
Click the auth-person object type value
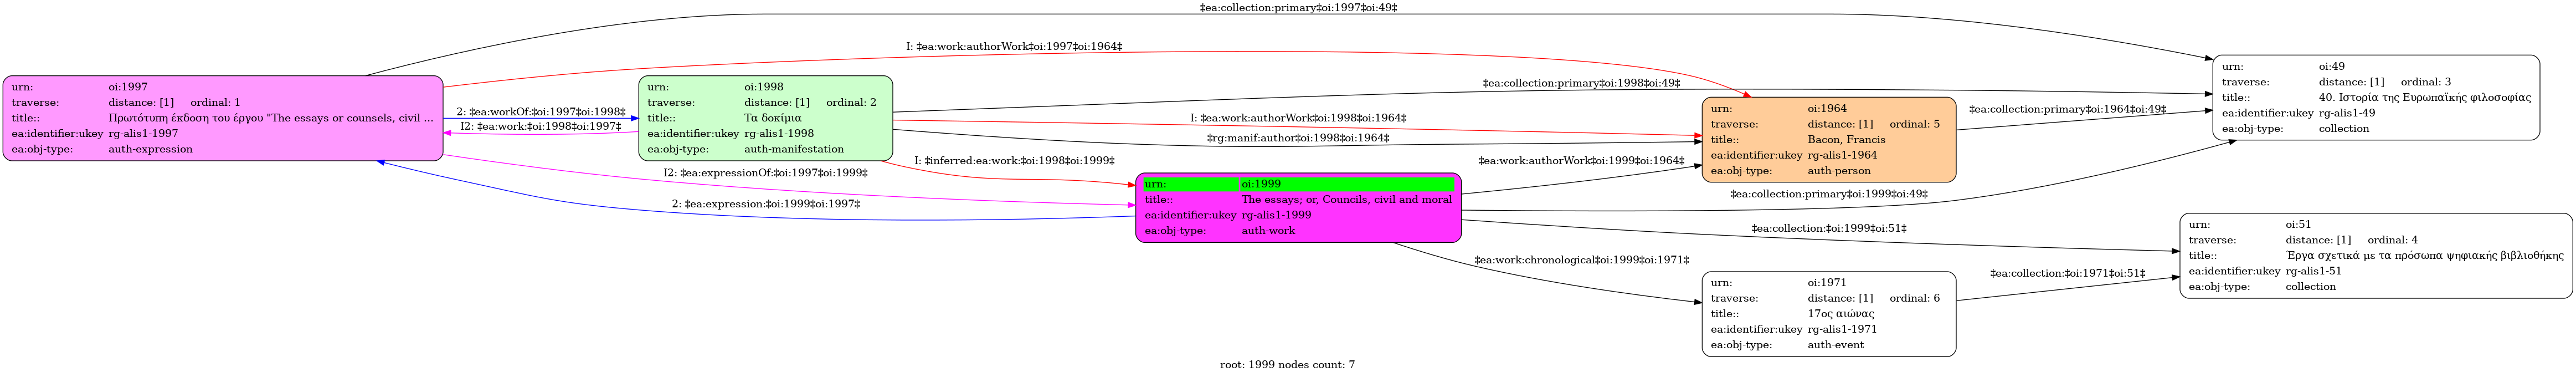click(1839, 170)
